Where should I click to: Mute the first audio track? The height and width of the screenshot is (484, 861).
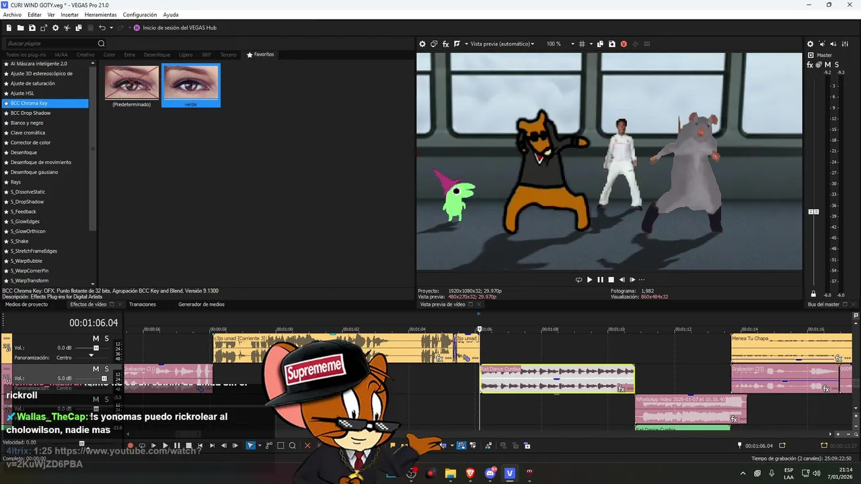pyautogui.click(x=96, y=338)
